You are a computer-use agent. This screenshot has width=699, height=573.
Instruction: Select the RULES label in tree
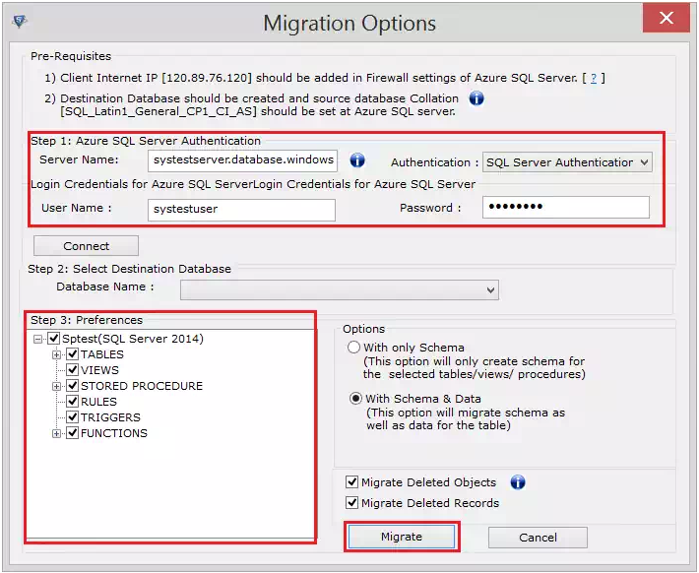coord(98,402)
